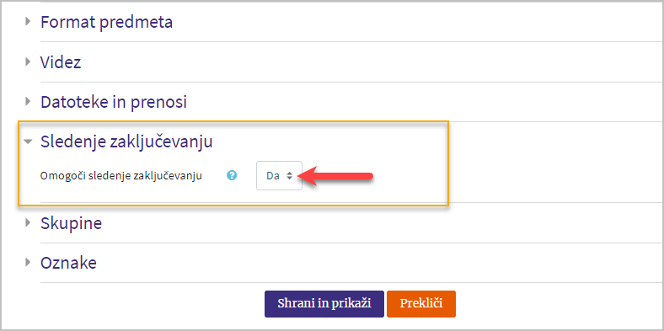Select the Da text in the dropdown
The height and width of the screenshot is (331, 664).
point(272,176)
